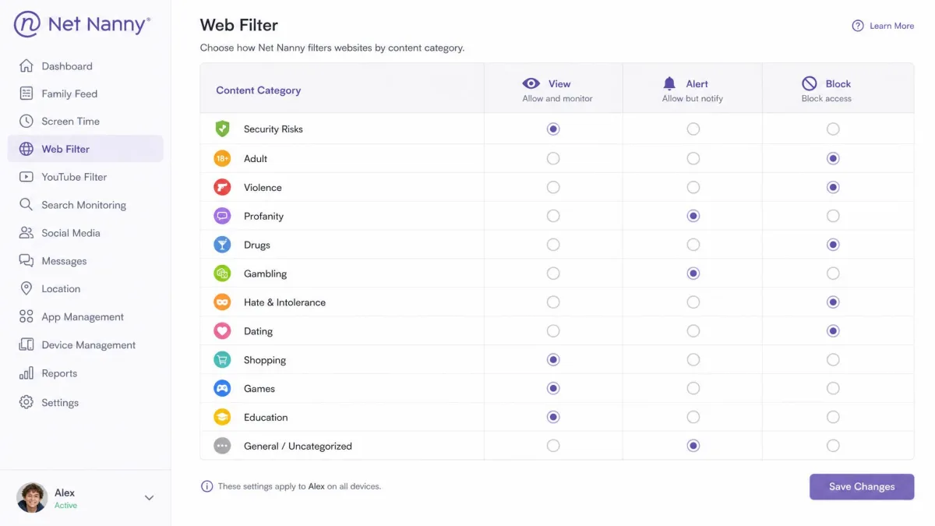Click the info icon beside settings note
The height and width of the screenshot is (526, 935).
(206, 486)
